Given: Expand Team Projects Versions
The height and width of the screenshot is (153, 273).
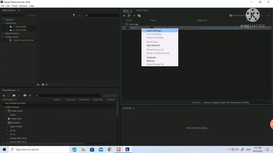Looking at the screenshot, I should (7, 40).
